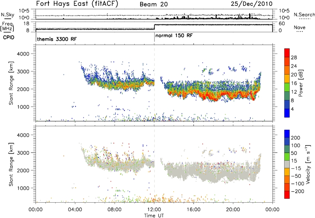Click the red top segment of the Power colorbar
This screenshot has height=218, width=315.
tap(287, 53)
